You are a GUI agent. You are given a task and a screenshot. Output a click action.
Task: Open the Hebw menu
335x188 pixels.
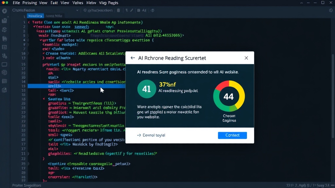tap(91, 3)
